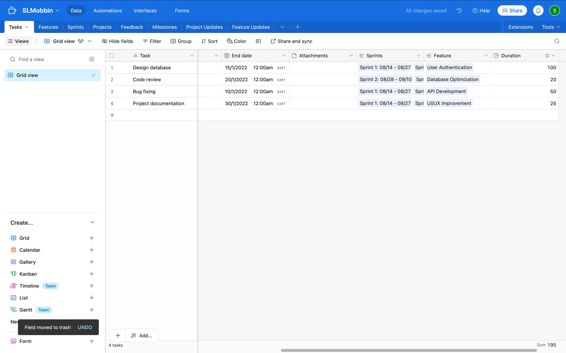This screenshot has width=566, height=353.
Task: Switch to the Milestones table tab
Action: 164,27
